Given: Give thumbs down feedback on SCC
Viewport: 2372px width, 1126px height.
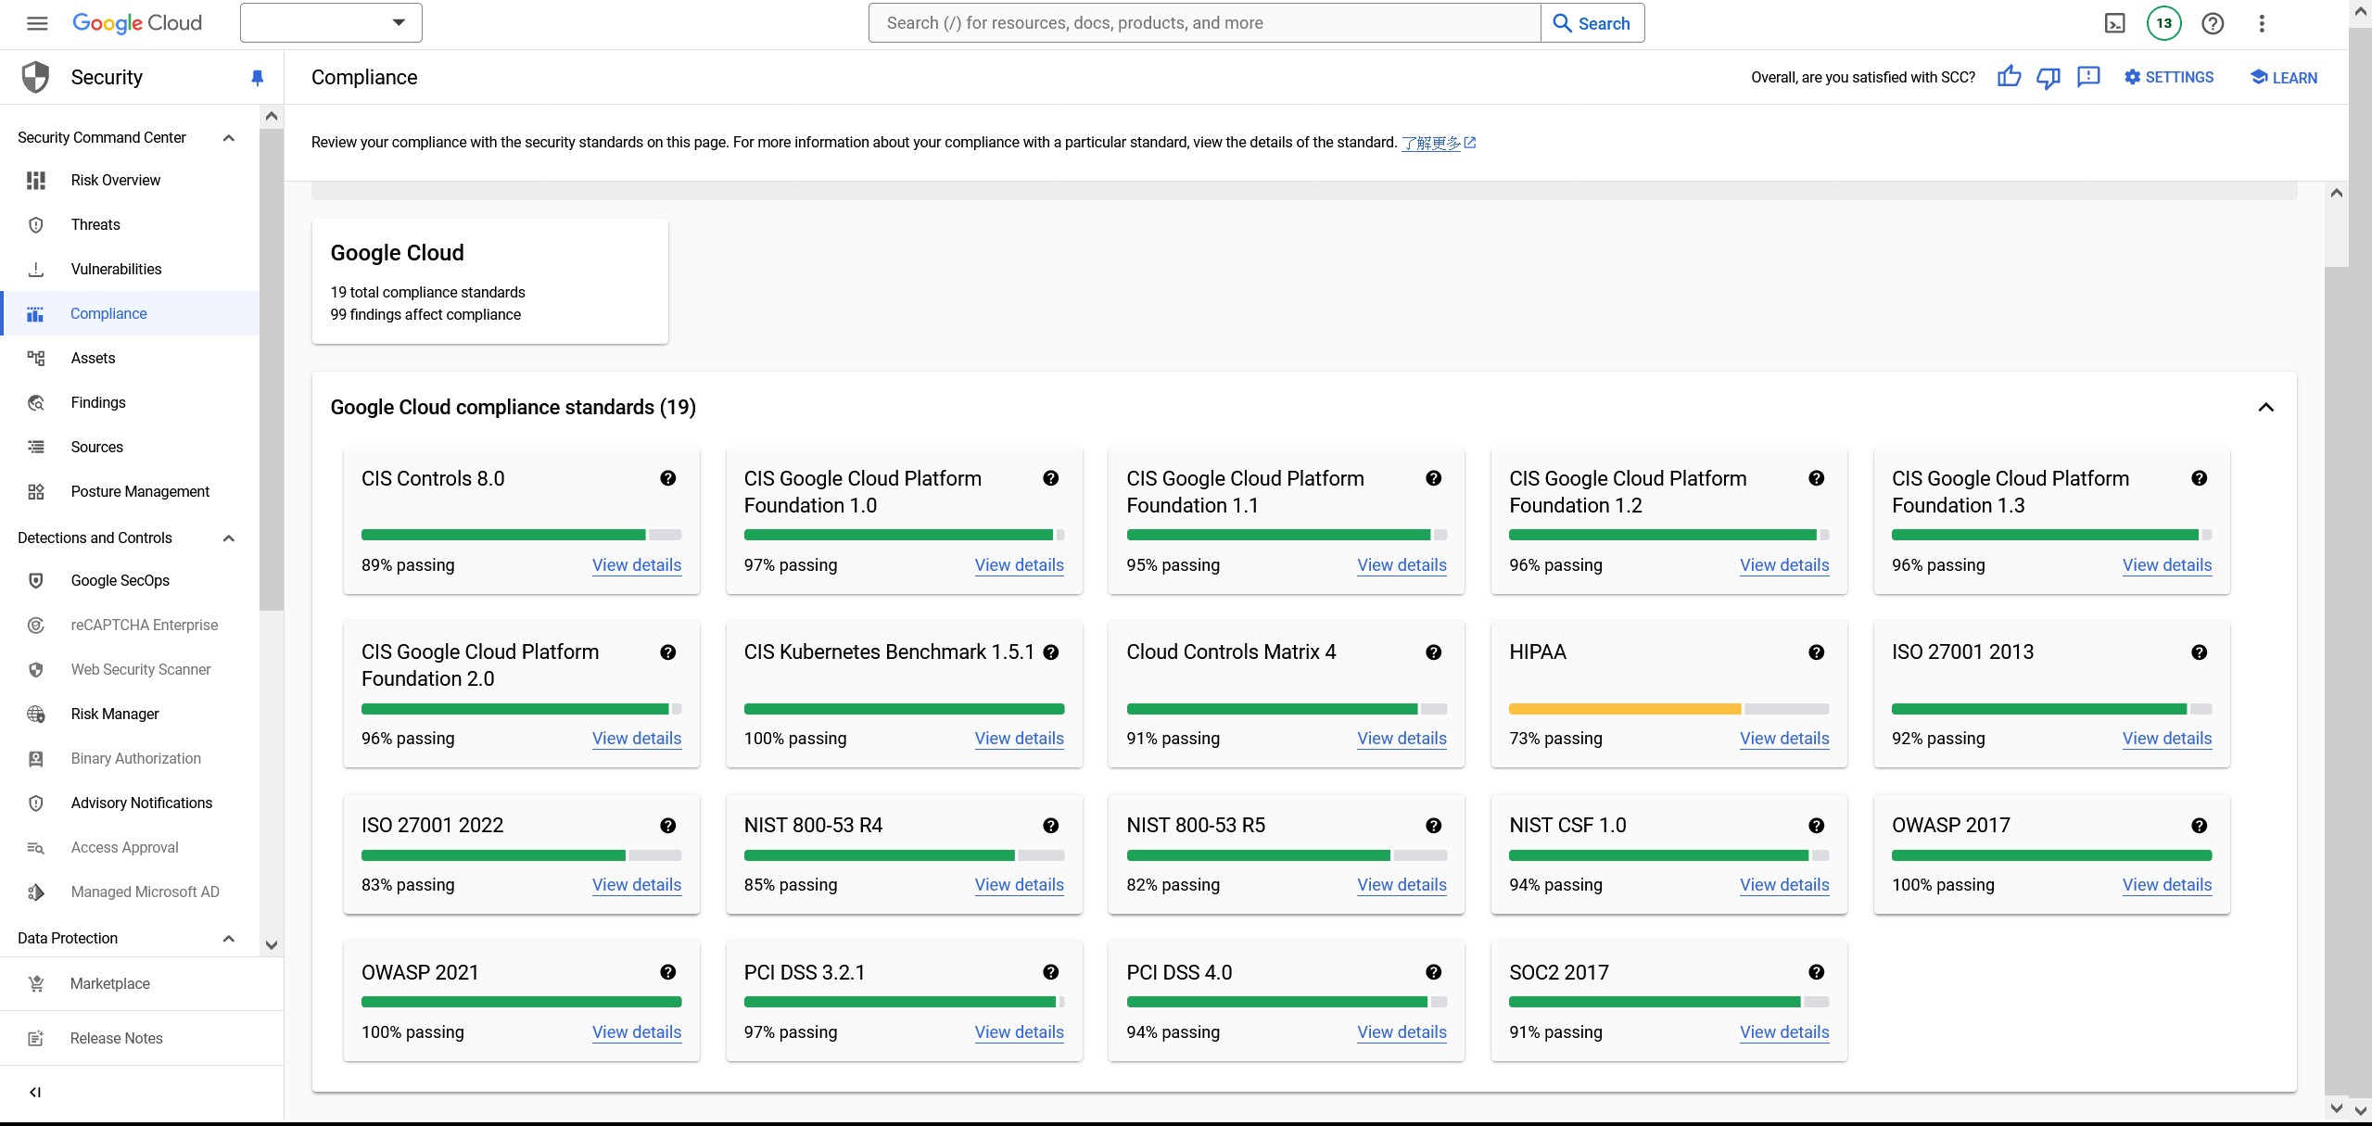Looking at the screenshot, I should click(2048, 77).
